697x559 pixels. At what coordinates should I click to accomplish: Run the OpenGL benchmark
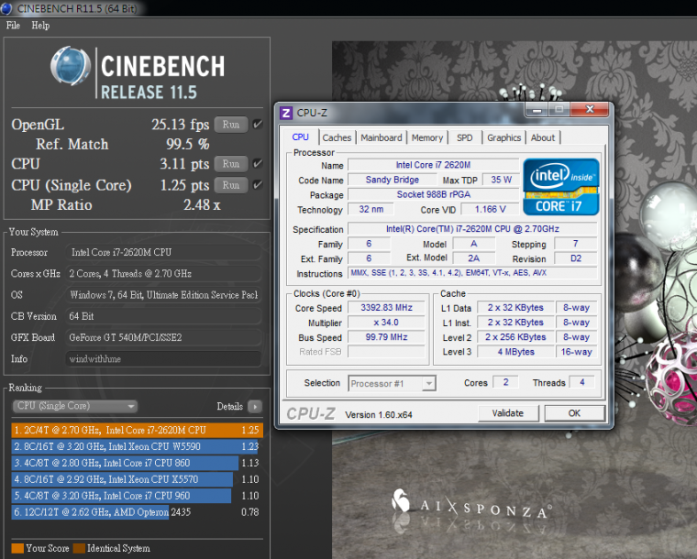pyautogui.click(x=230, y=125)
